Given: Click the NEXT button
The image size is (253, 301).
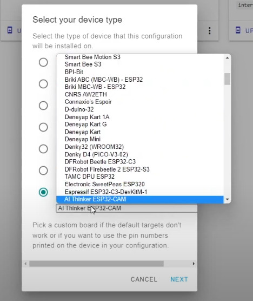Looking at the screenshot, I should 179,279.
